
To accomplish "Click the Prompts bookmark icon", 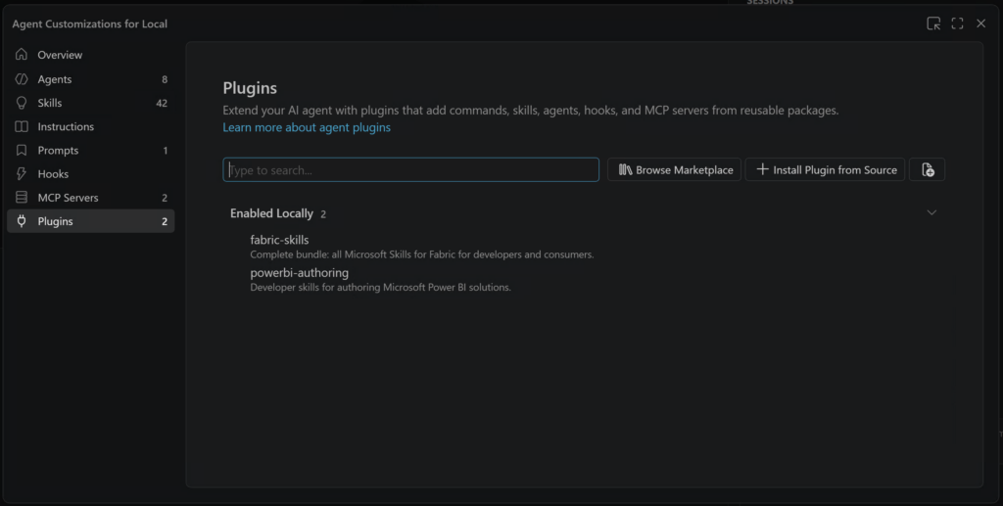I will (x=22, y=150).
